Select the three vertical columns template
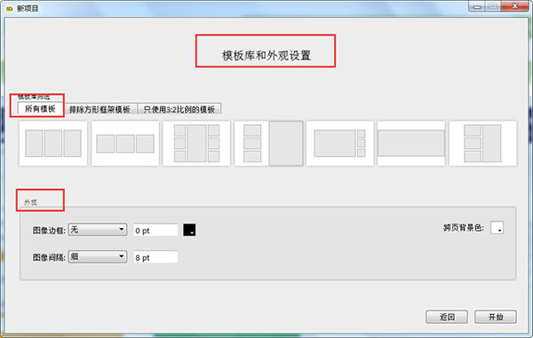This screenshot has width=533, height=338. [x=53, y=143]
